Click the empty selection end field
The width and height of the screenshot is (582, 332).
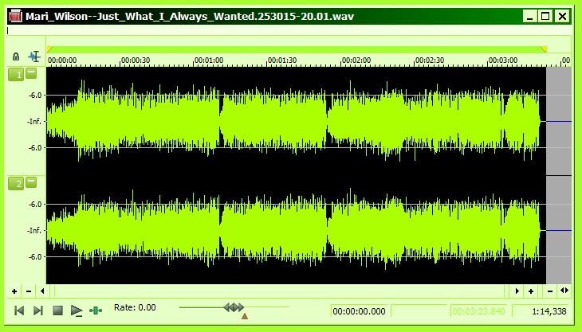coord(419,311)
